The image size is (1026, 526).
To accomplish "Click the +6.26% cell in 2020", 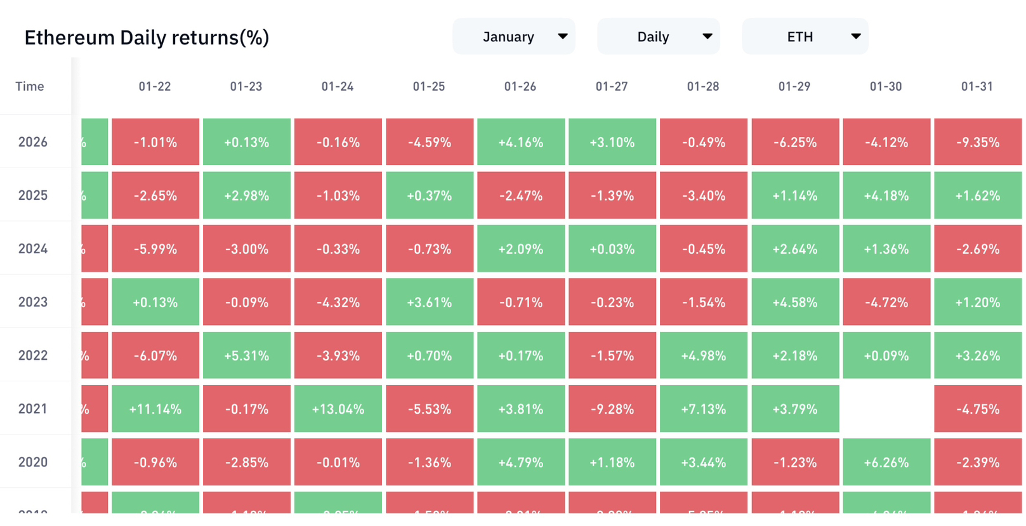I will (886, 462).
